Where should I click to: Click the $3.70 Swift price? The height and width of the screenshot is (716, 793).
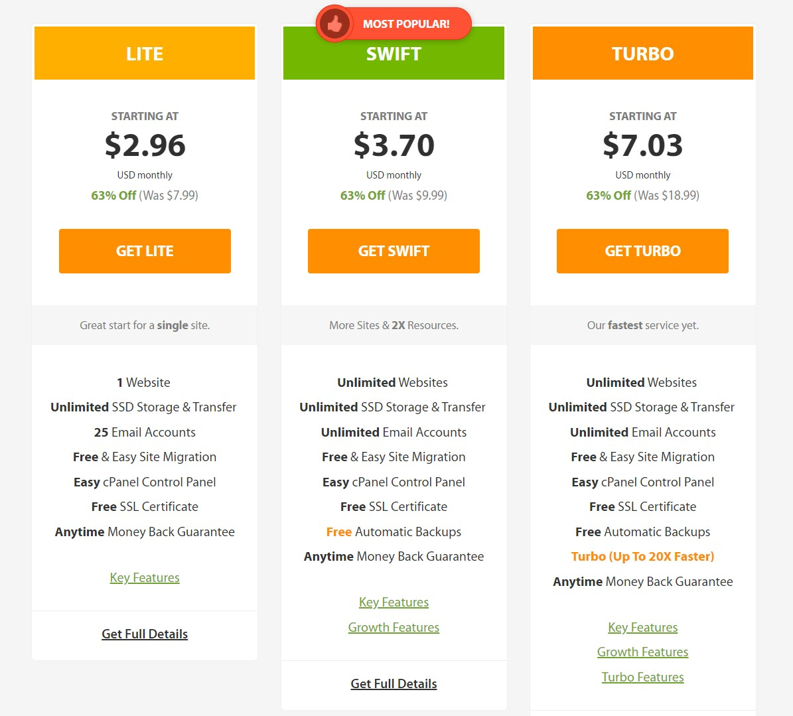coord(394,145)
